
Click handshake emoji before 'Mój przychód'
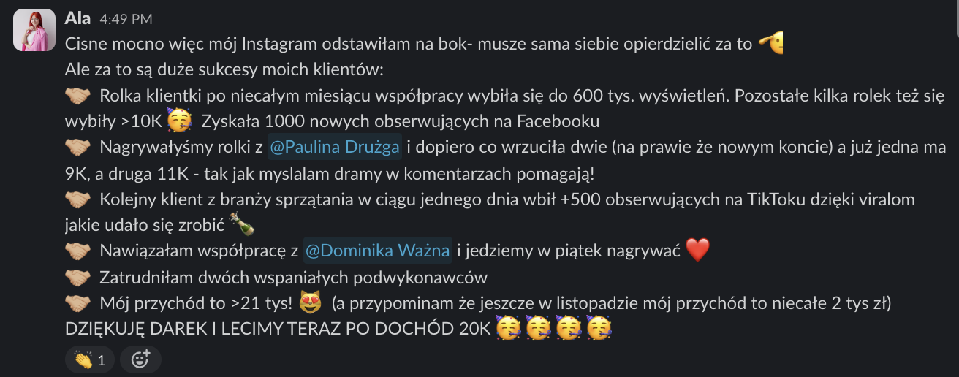click(x=77, y=302)
